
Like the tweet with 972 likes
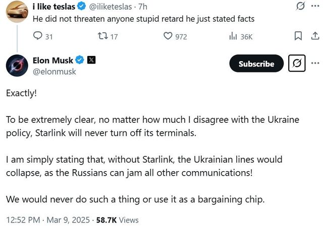tap(169, 36)
